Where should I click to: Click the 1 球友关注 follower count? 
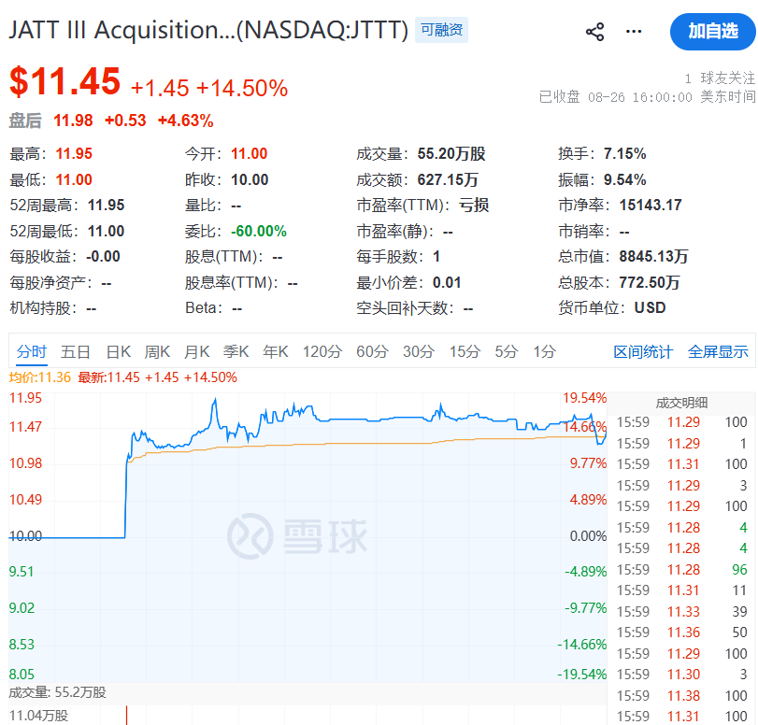click(x=720, y=78)
